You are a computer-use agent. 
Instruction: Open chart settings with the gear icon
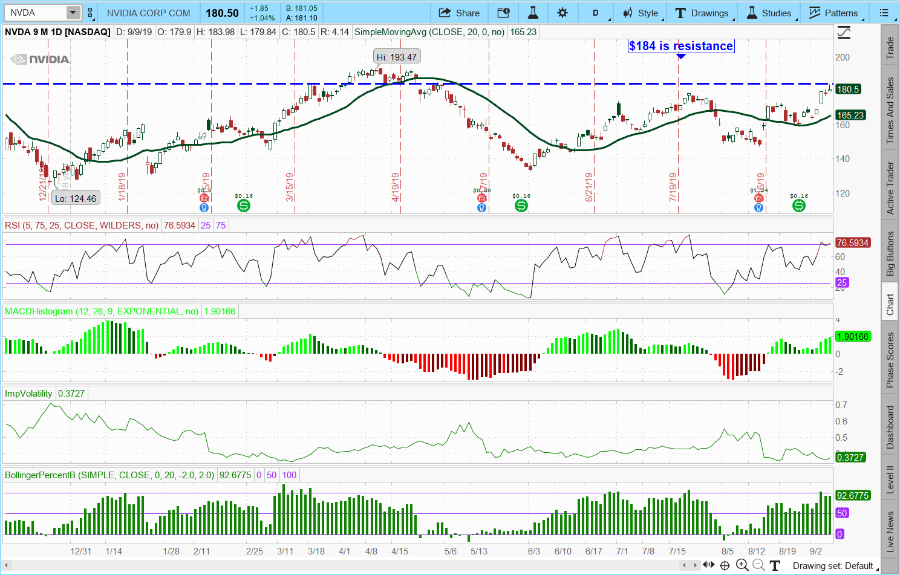(562, 13)
